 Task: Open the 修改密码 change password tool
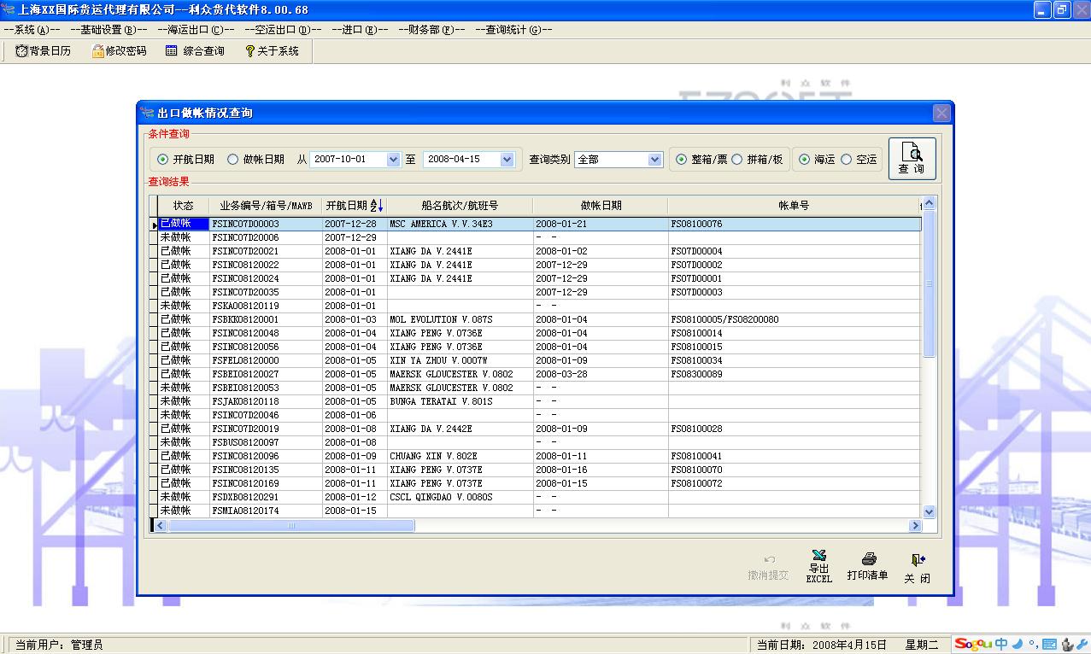(118, 51)
